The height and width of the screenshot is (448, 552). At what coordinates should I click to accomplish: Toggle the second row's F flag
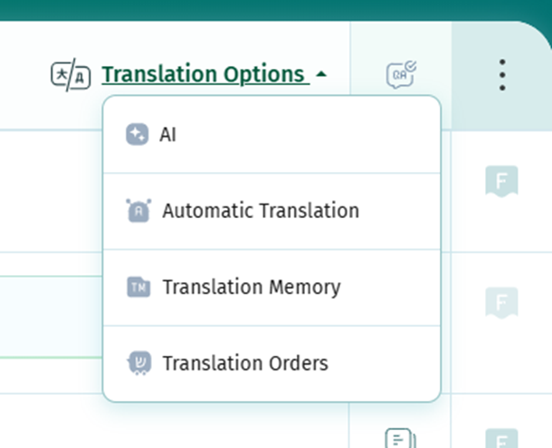coord(501,300)
